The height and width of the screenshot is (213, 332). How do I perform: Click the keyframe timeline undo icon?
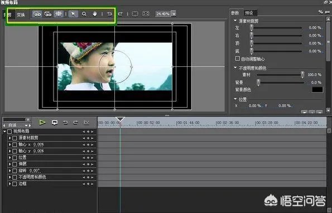[65, 123]
